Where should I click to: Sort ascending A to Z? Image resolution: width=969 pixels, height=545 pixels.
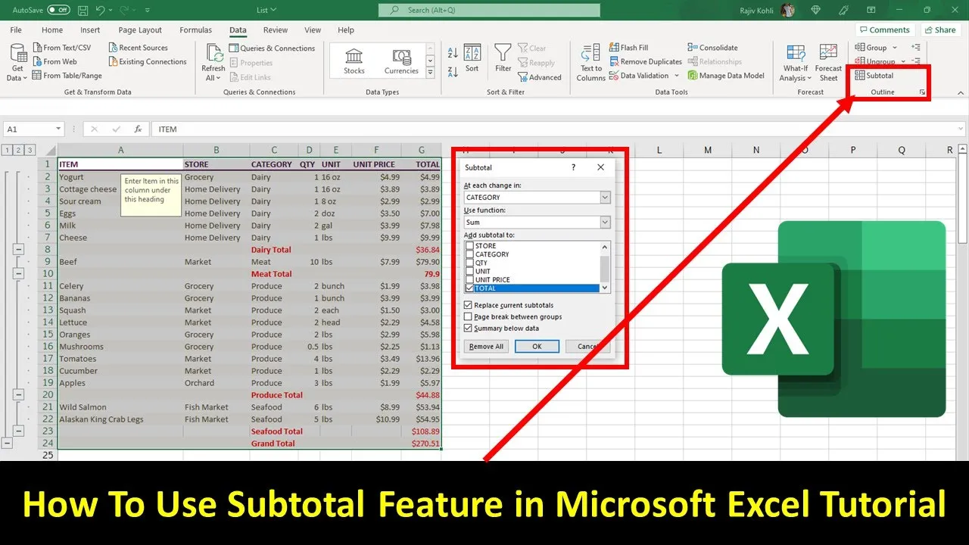point(453,53)
